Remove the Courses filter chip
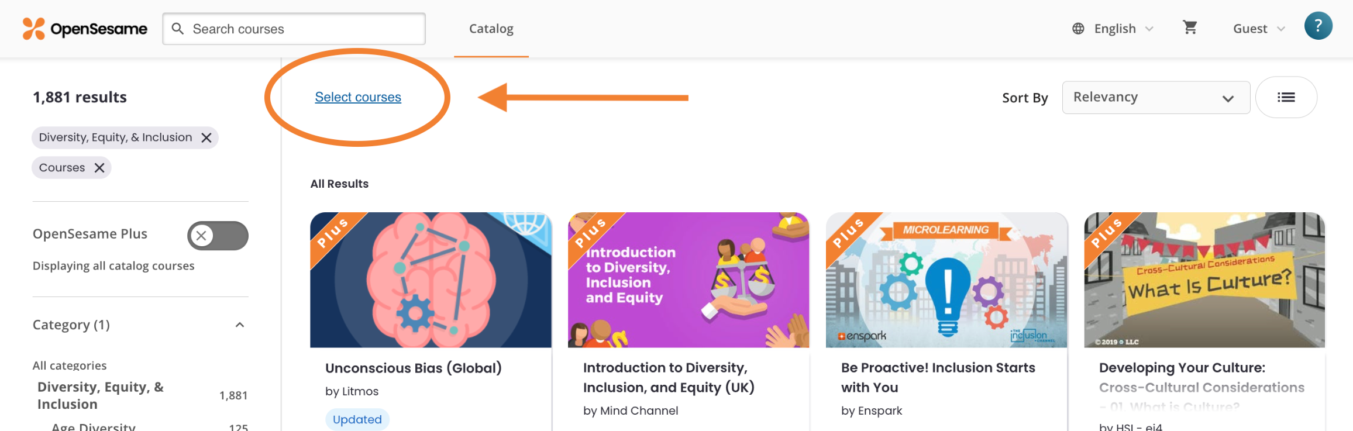Viewport: 1353px width, 431px height. [x=99, y=168]
